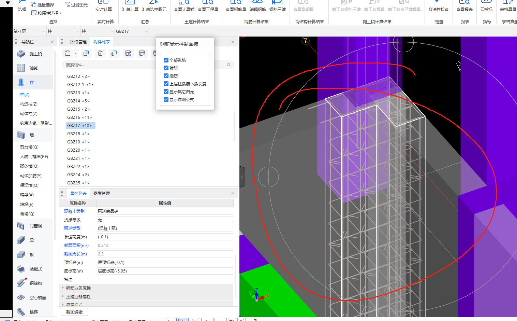Toggle the 钢筋三维 rebar 3D view
The image size is (517, 321).
pyautogui.click(x=278, y=6)
